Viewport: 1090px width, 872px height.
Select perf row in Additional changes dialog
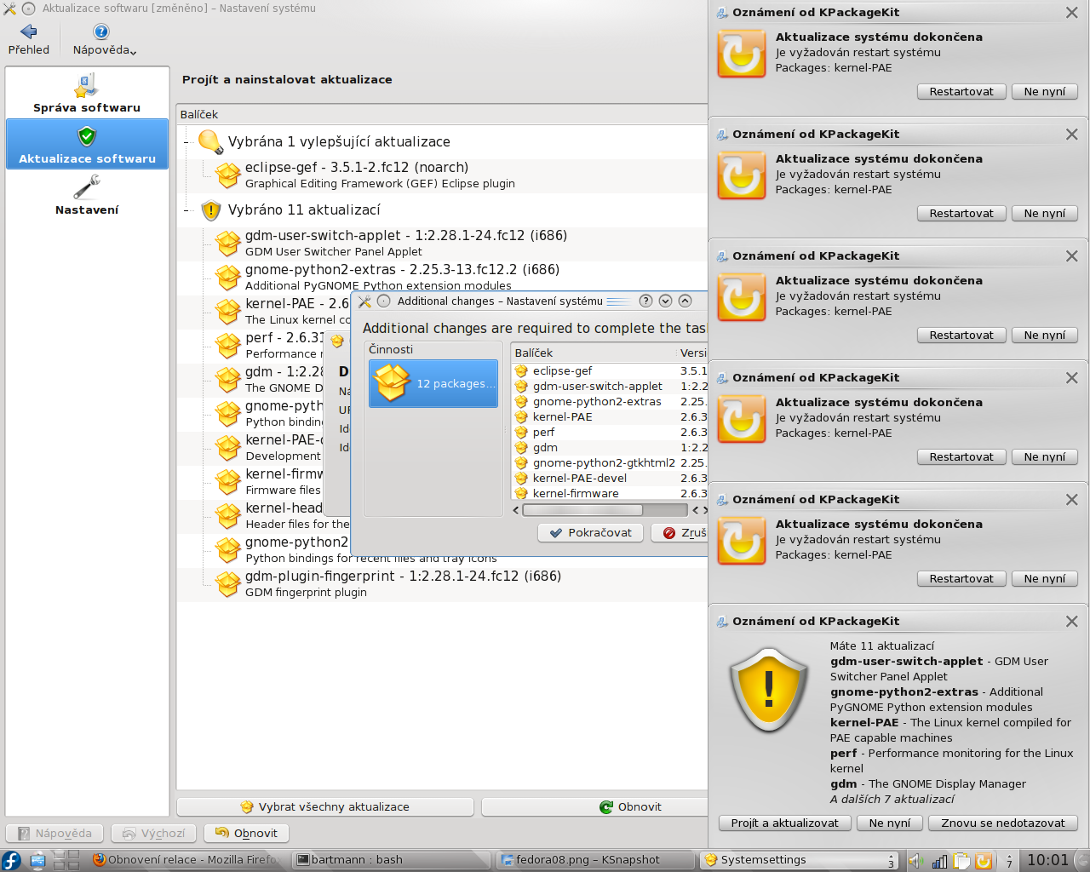[609, 433]
